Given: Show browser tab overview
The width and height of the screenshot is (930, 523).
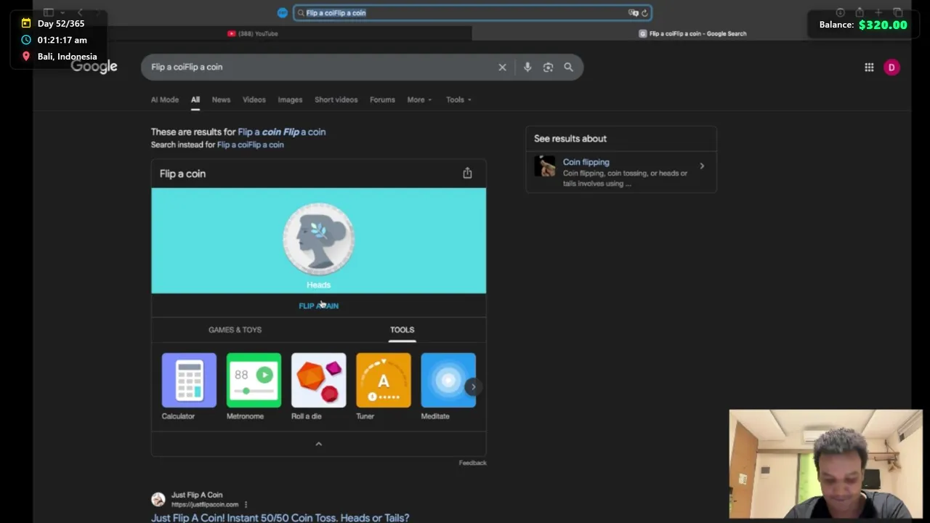Looking at the screenshot, I should pos(898,12).
